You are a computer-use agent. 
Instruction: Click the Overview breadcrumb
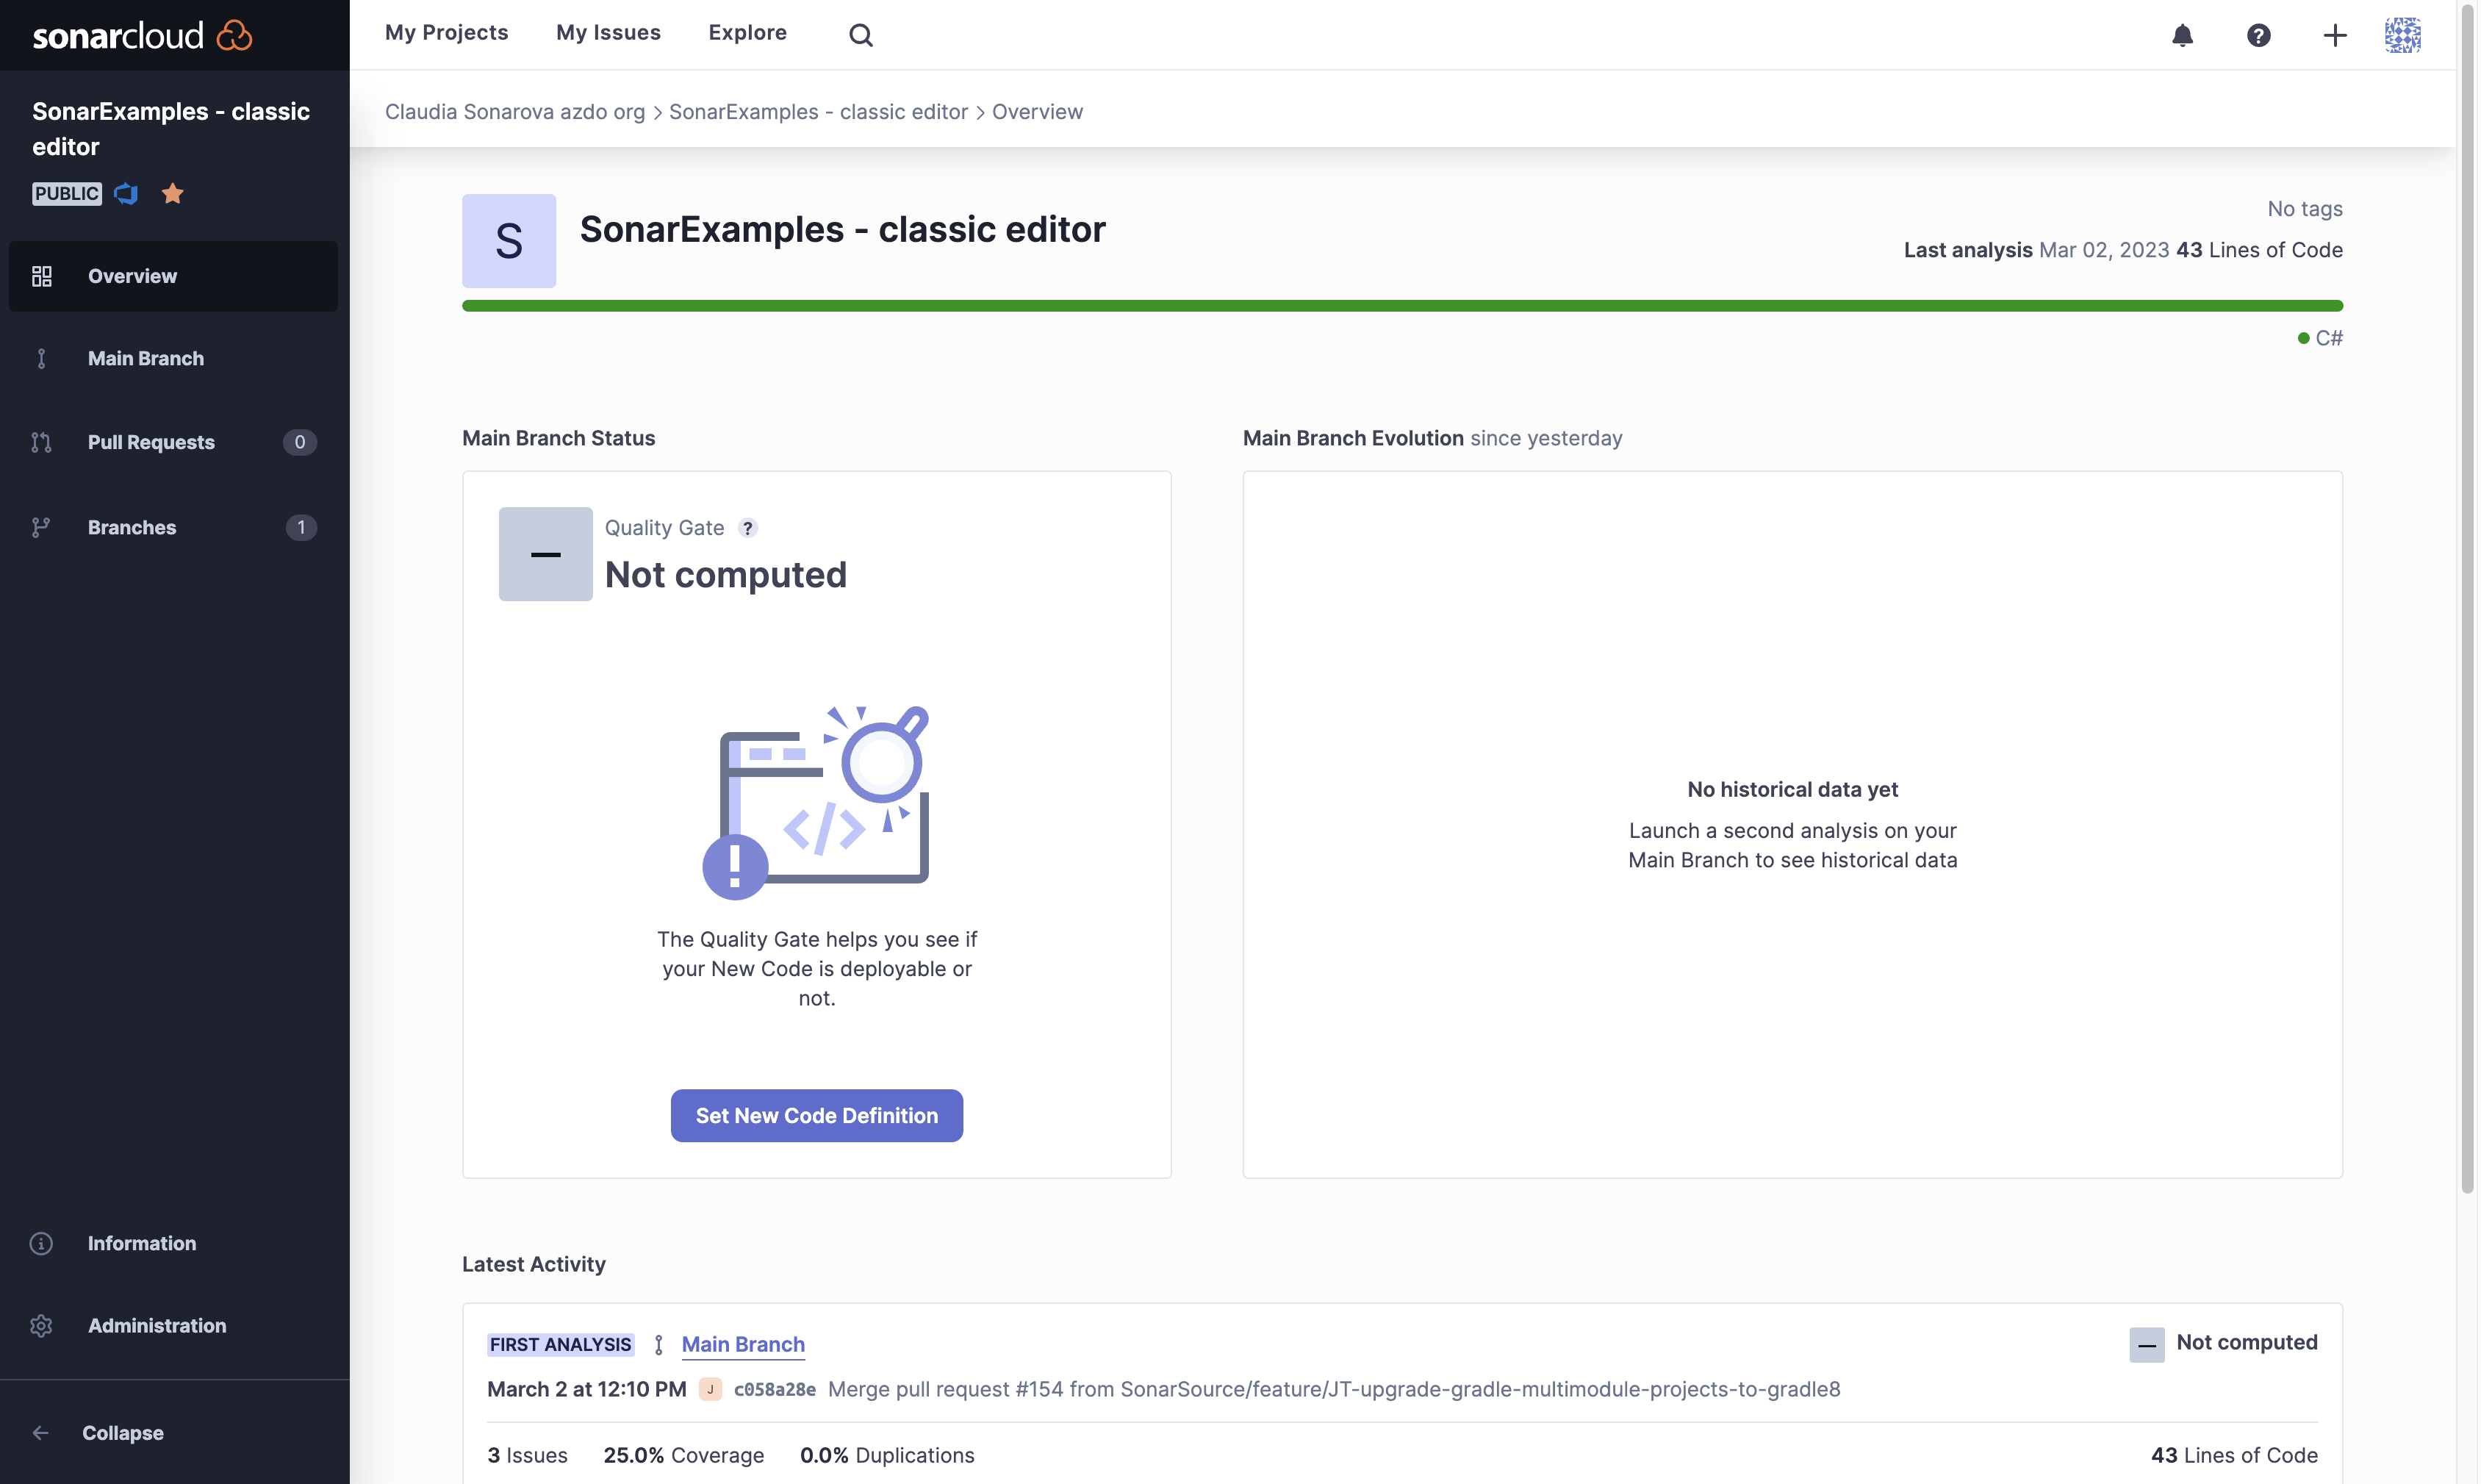(1038, 111)
